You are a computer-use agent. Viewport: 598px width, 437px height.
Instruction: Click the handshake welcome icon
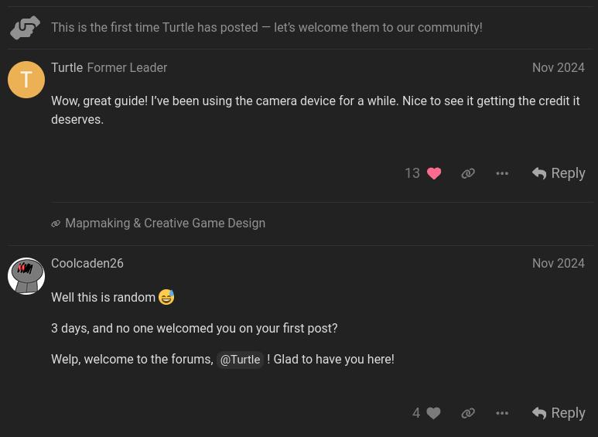click(26, 27)
